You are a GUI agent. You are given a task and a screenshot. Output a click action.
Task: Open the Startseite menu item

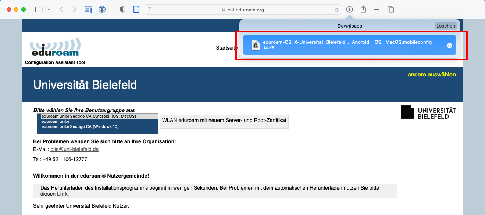click(227, 48)
